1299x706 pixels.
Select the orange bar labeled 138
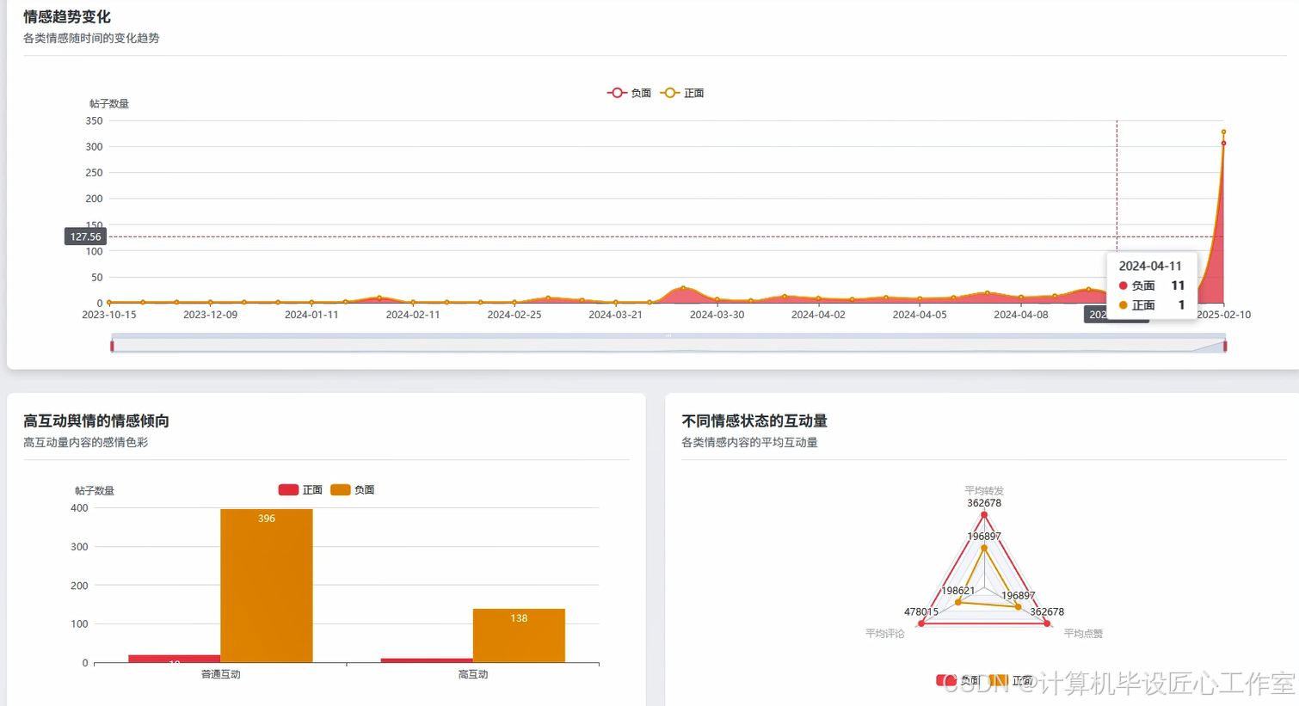519,635
